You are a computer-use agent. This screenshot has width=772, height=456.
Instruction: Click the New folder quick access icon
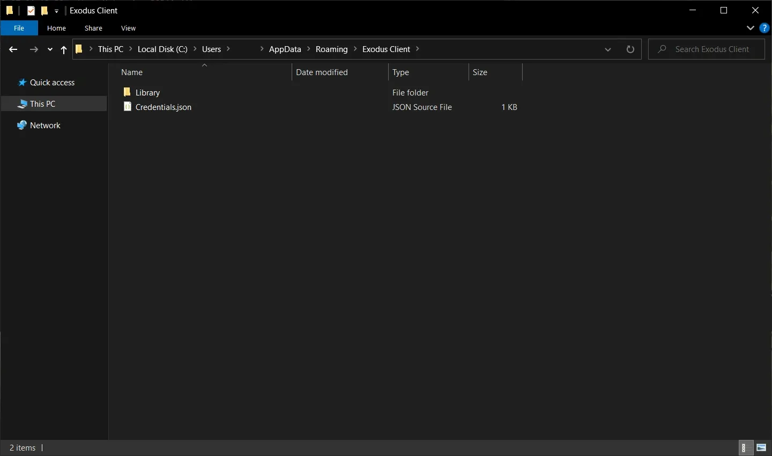[44, 11]
